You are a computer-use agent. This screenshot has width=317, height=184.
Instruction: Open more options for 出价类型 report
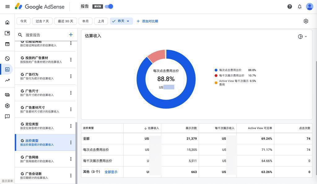coord(71,142)
